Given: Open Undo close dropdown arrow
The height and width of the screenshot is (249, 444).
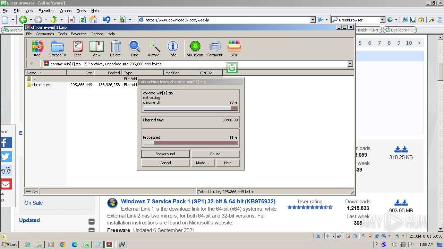Looking at the screenshot, I should point(114,20).
